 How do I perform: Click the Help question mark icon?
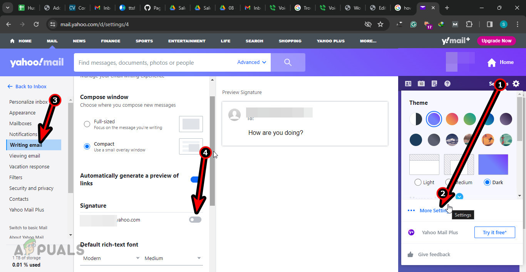click(447, 83)
